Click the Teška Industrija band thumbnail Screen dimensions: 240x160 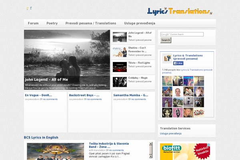point(56,152)
